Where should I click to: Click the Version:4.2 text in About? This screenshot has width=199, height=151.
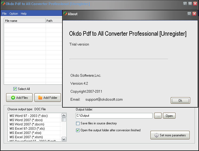click(79, 83)
